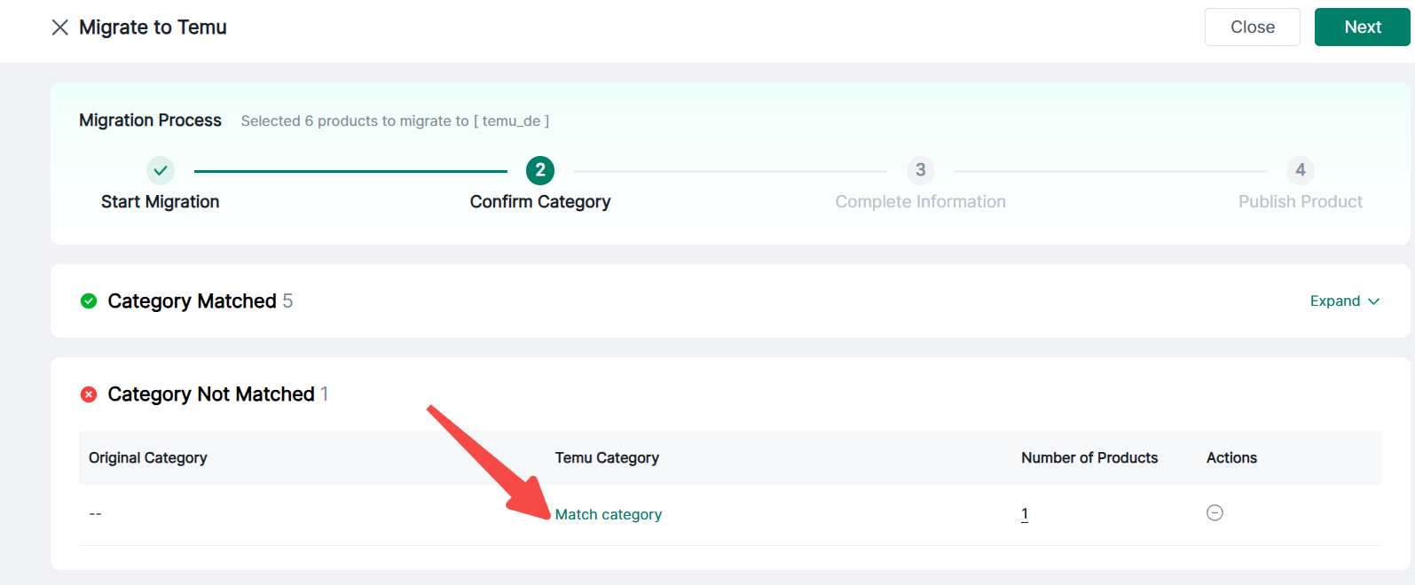This screenshot has width=1415, height=585.
Task: Click the Publish Product step label
Action: (x=1300, y=202)
